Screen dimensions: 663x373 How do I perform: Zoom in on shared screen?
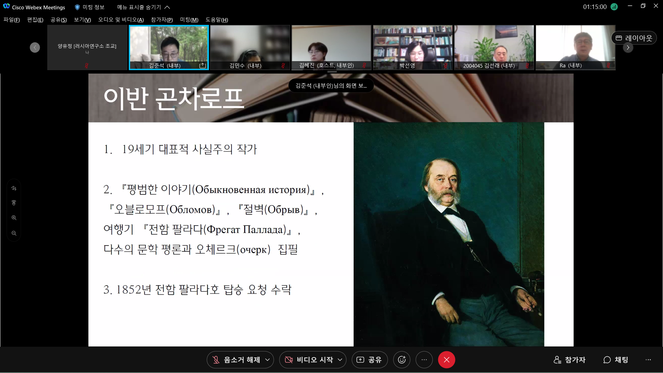(14, 218)
